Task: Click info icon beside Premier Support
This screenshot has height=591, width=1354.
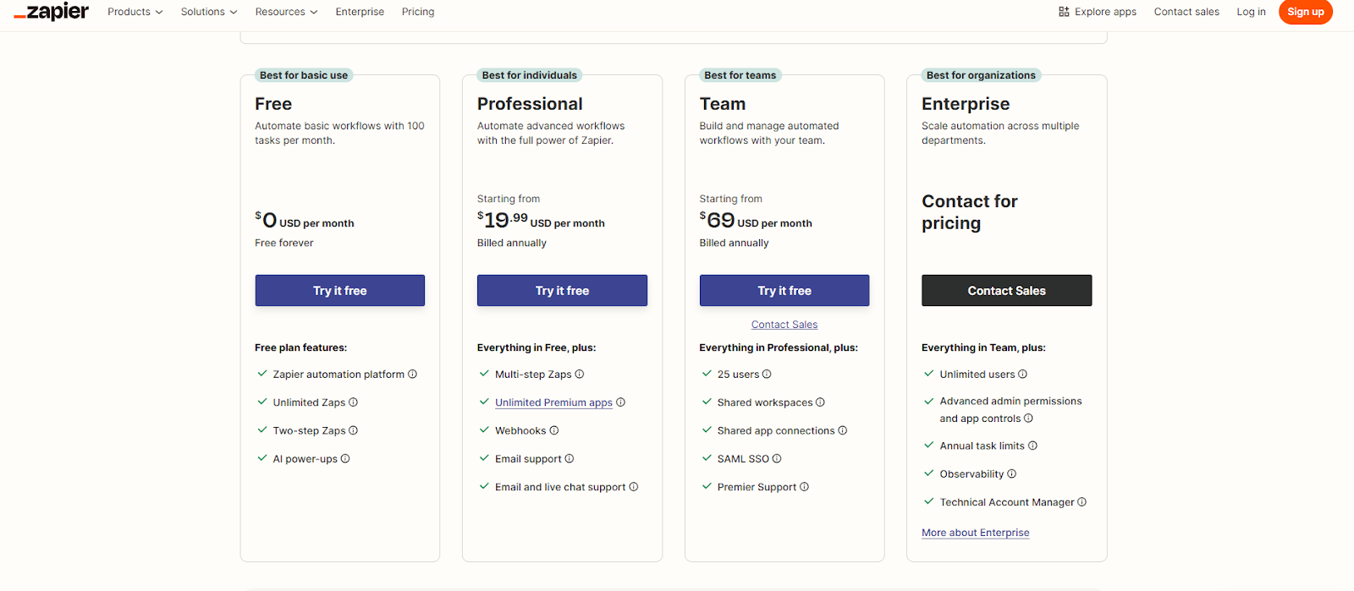Action: click(804, 487)
